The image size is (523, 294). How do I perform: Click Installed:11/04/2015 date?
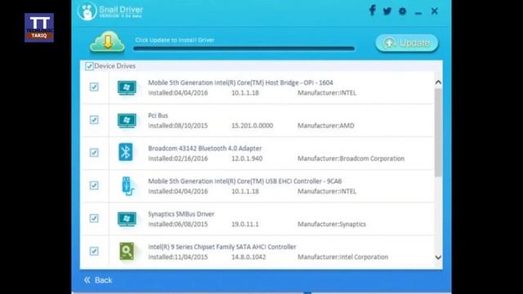178,257
